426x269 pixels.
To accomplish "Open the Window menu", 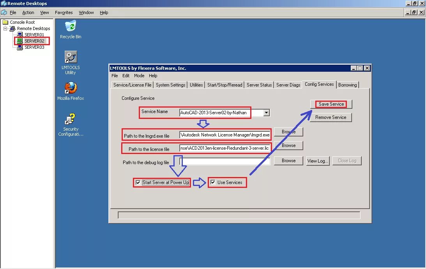I will (86, 12).
